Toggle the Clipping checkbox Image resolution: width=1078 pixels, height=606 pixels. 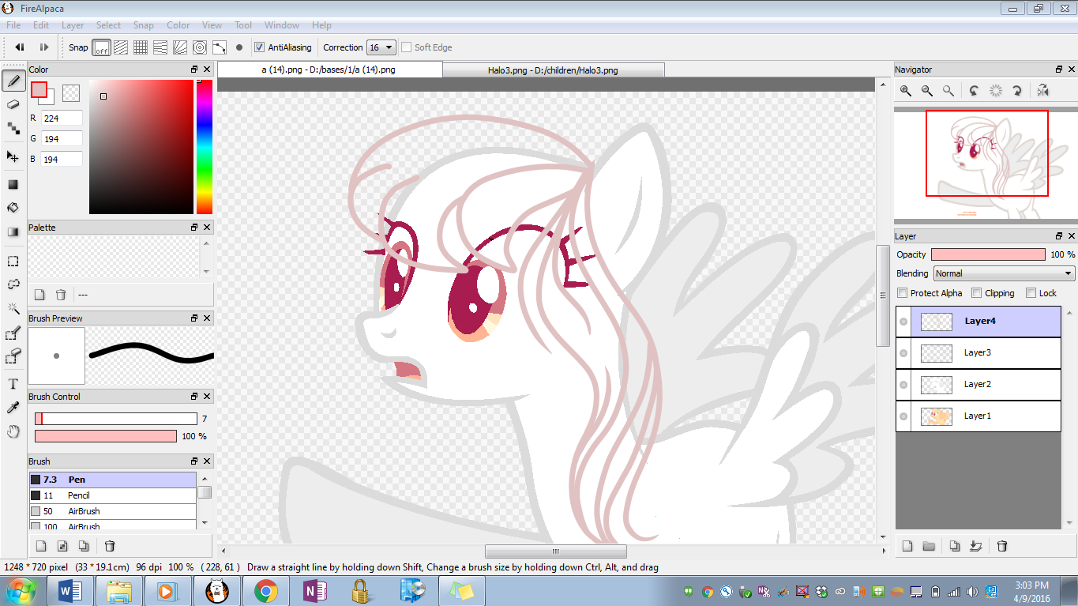click(x=977, y=293)
